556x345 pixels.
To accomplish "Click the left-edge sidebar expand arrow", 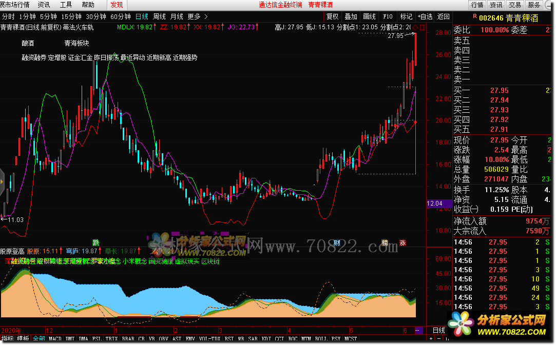I will coord(2,181).
